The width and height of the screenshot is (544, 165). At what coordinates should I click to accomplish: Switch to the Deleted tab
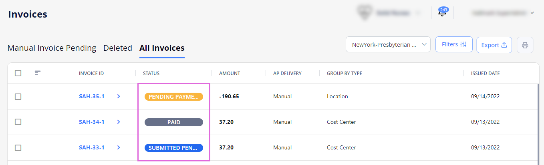pyautogui.click(x=117, y=48)
